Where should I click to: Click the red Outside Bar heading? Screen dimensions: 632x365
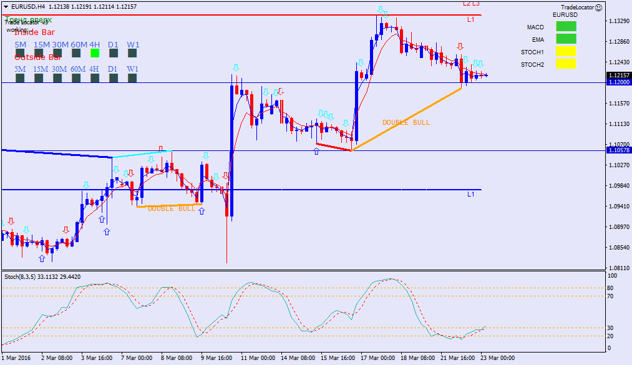tap(38, 57)
